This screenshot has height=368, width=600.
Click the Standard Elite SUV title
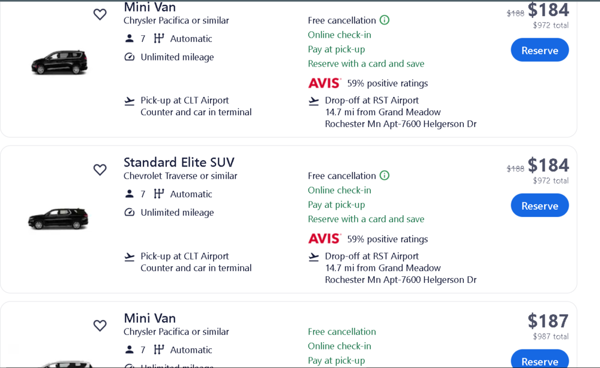[179, 162]
